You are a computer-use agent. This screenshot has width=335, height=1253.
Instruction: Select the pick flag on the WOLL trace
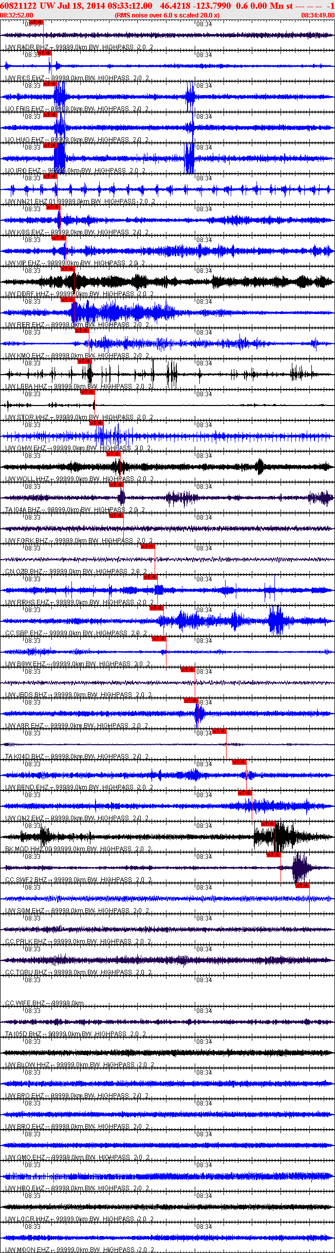coord(114,454)
